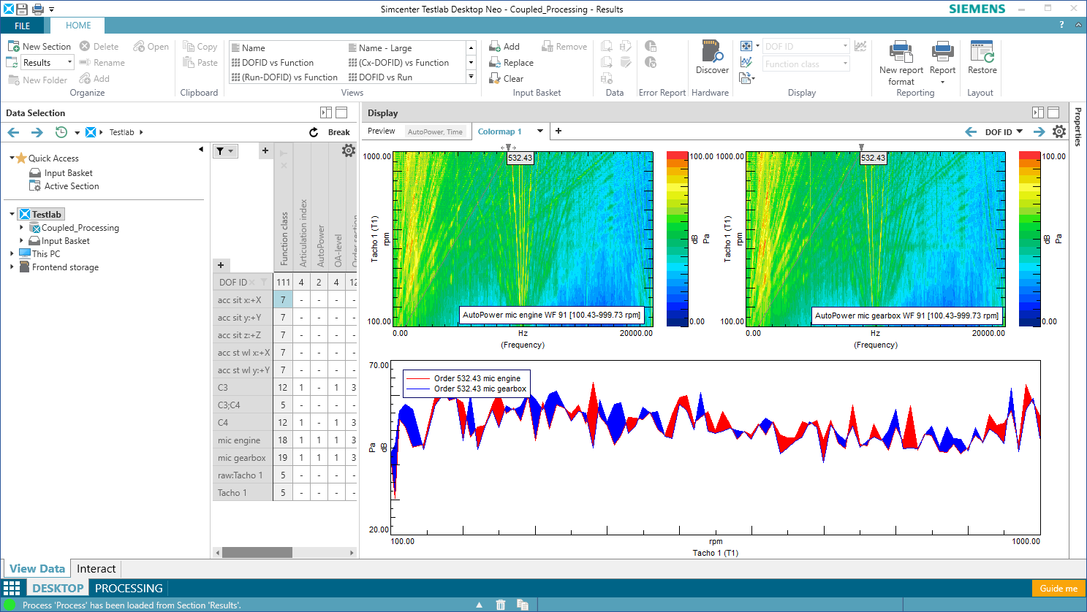Switch to the PROCESSING workspace
The width and height of the screenshot is (1087, 612).
click(x=129, y=588)
